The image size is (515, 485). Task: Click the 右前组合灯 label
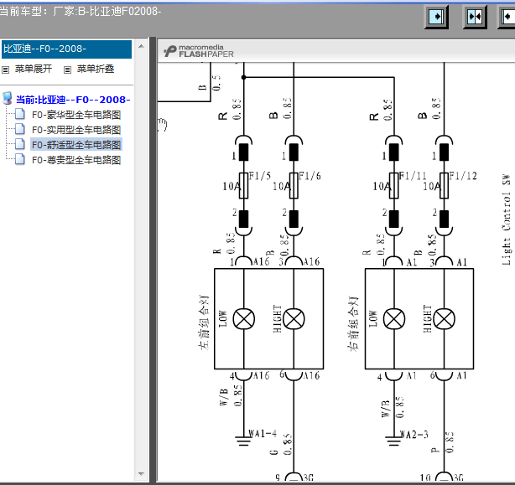pos(353,323)
